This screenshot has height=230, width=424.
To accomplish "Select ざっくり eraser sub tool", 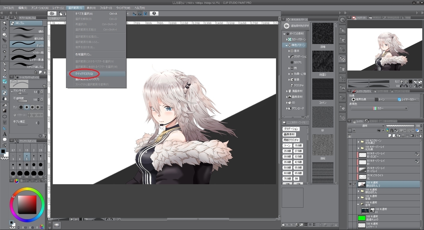I will point(27,44).
